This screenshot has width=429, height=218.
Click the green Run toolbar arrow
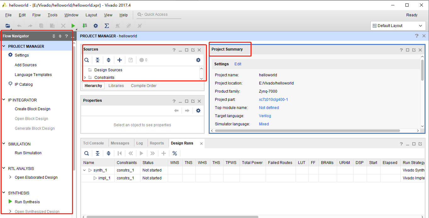click(73, 26)
